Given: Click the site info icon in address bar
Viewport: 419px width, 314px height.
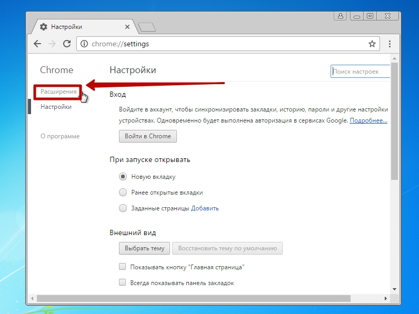Looking at the screenshot, I should click(x=84, y=44).
